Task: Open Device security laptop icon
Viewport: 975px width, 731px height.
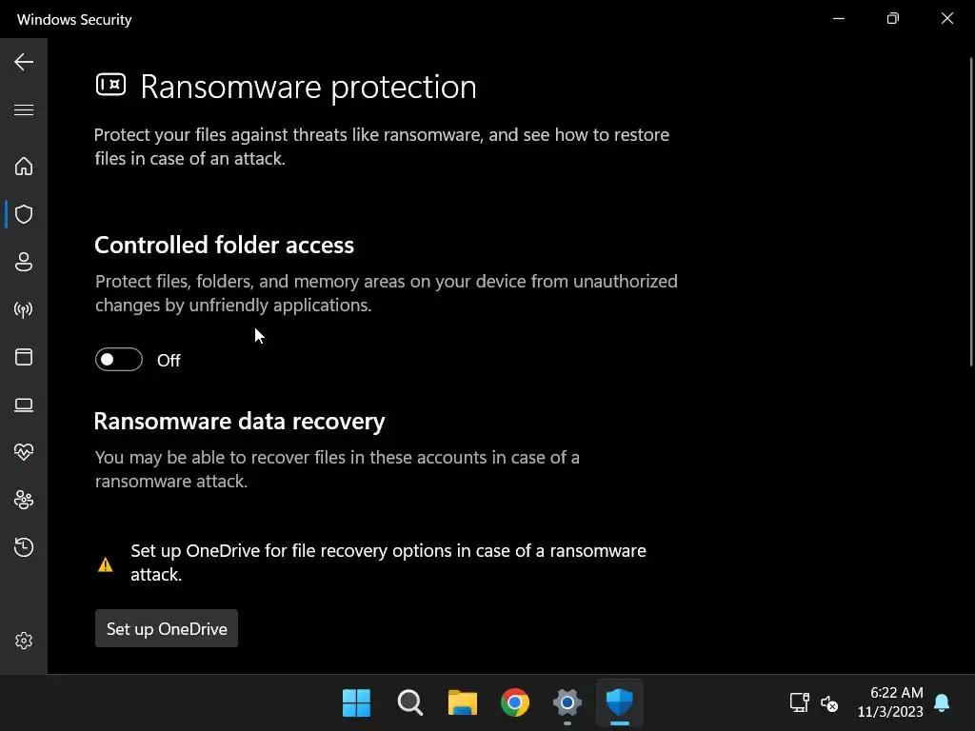Action: pyautogui.click(x=24, y=405)
